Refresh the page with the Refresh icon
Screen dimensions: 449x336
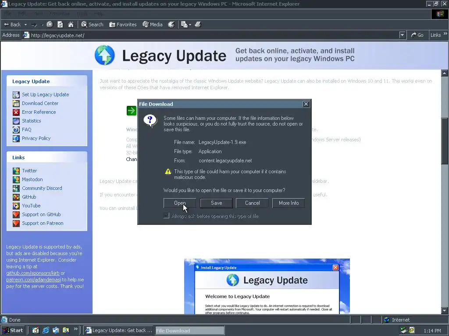pyautogui.click(x=60, y=24)
